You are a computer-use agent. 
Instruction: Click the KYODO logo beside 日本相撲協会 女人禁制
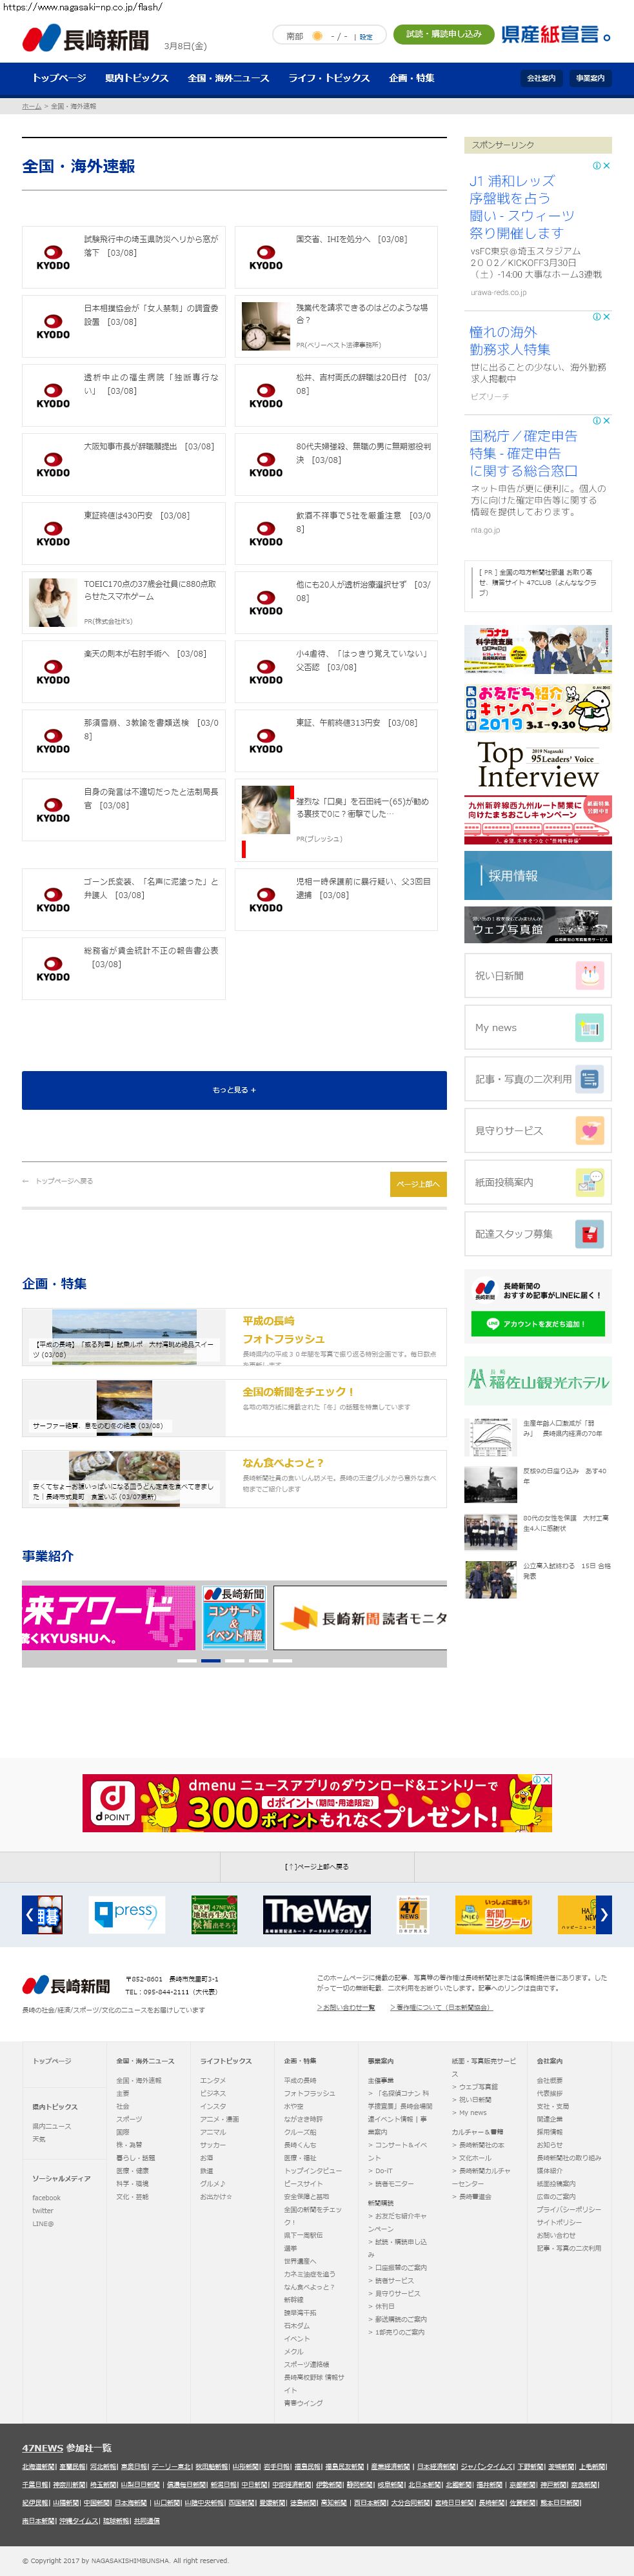[x=53, y=327]
